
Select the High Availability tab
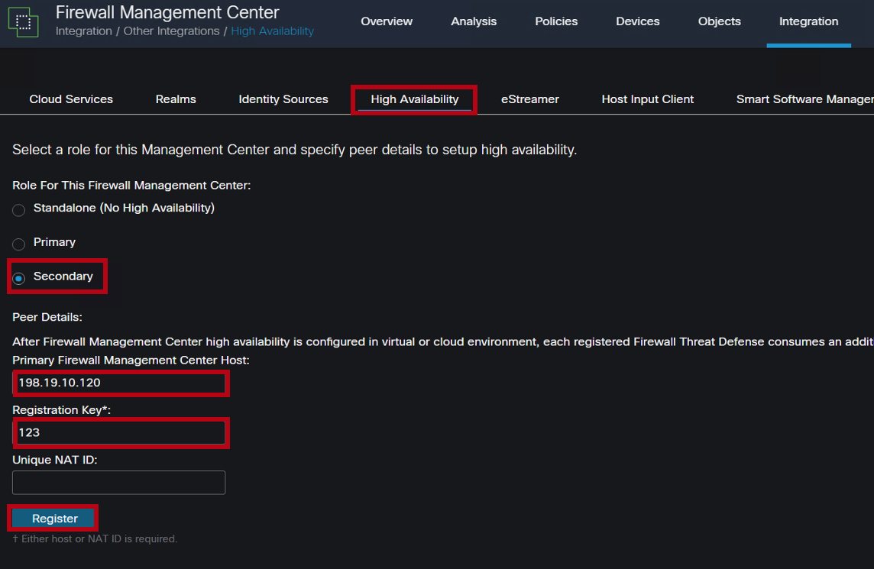point(413,99)
